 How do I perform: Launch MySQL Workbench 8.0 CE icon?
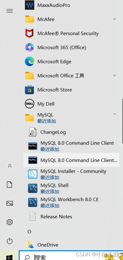coord(32,202)
